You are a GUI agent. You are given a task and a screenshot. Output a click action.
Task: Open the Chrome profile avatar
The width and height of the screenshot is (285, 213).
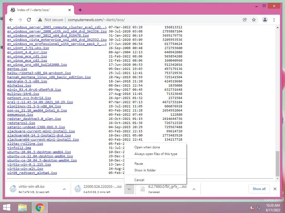pos(265,20)
